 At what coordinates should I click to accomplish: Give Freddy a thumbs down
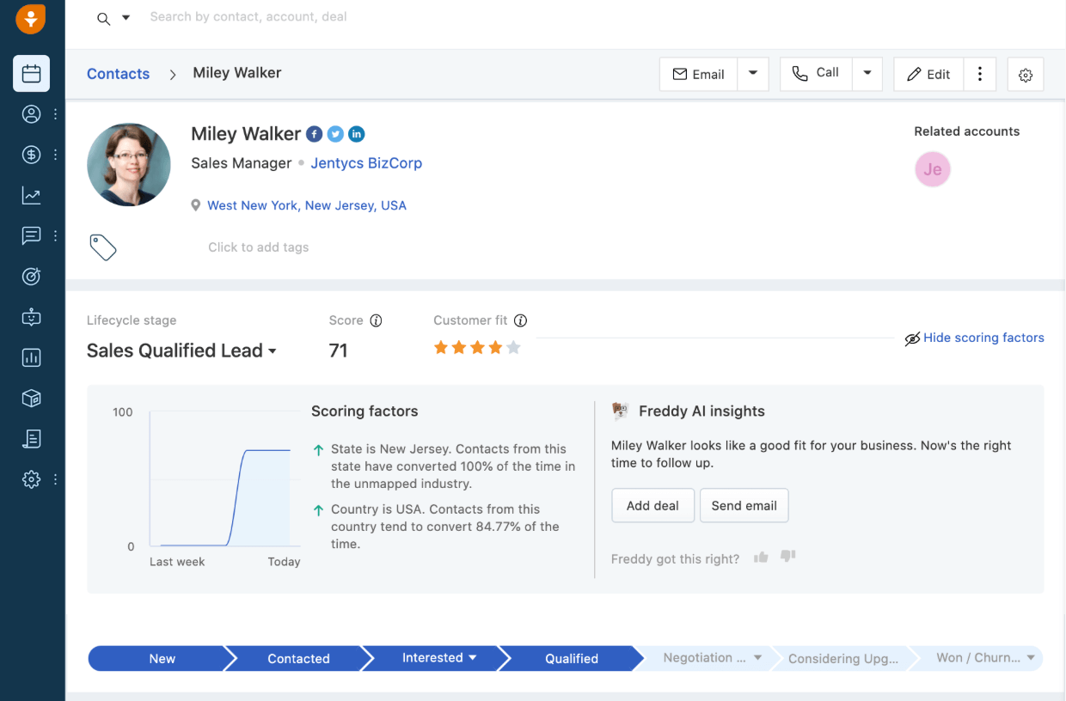click(787, 557)
